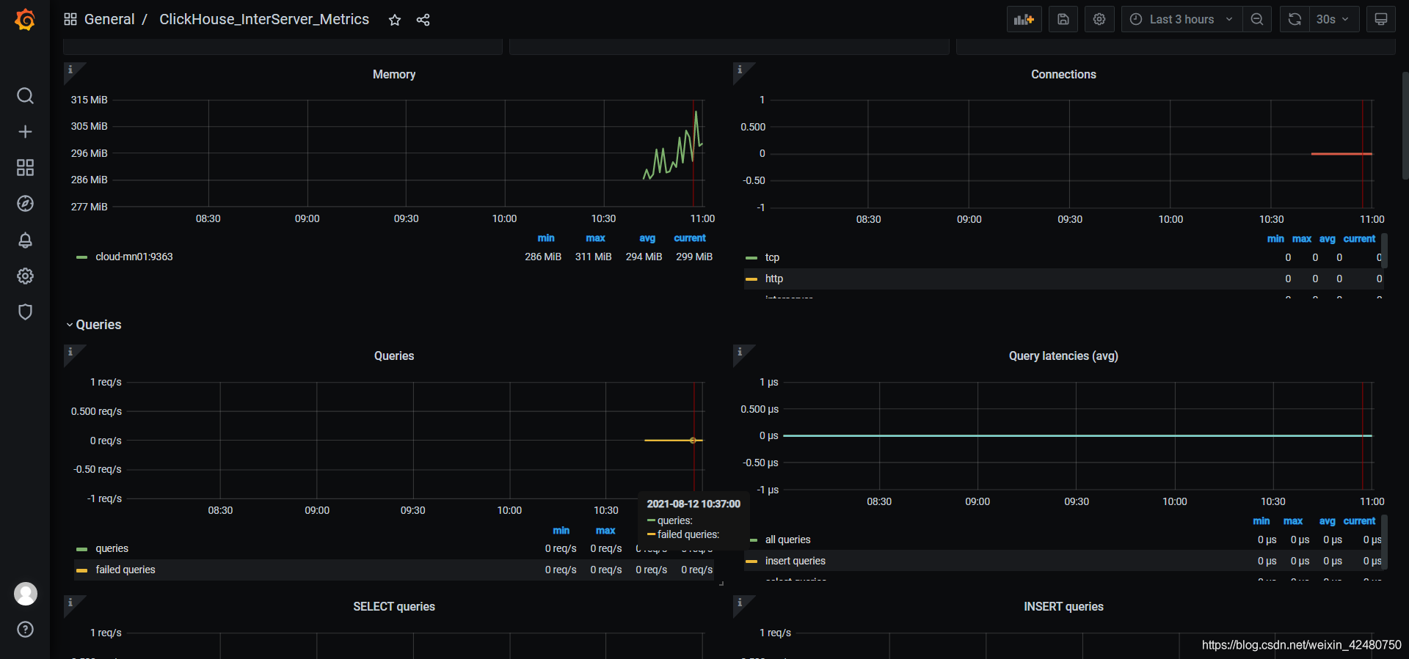Share the dashboard via share icon

click(423, 20)
